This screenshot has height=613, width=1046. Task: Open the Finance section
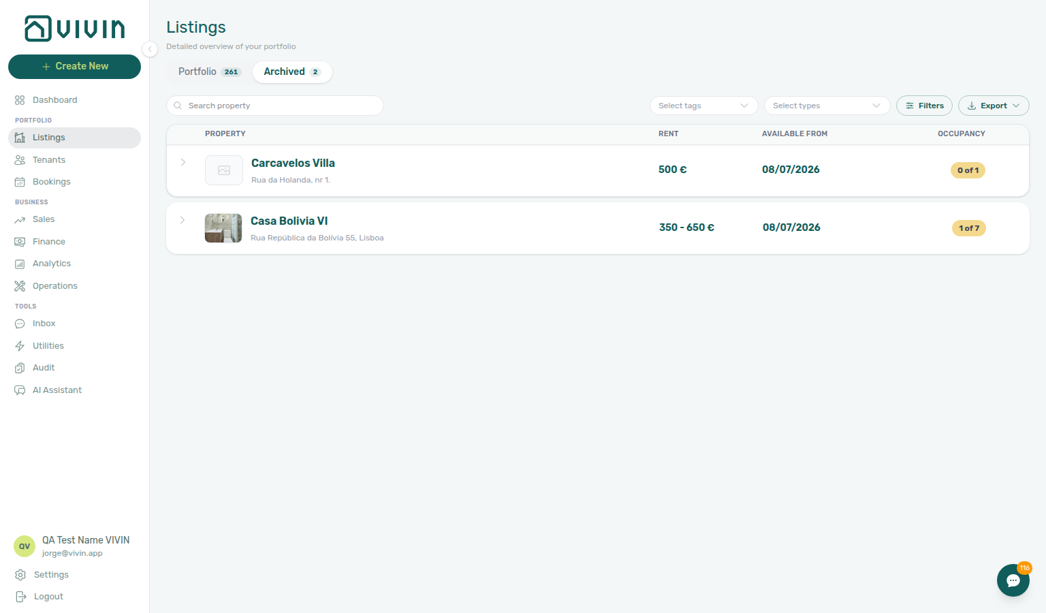[x=74, y=242]
